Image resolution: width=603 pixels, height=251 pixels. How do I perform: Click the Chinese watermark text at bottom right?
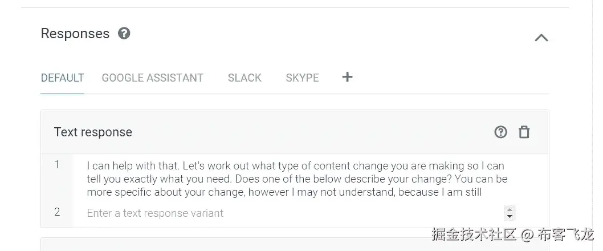(x=512, y=234)
